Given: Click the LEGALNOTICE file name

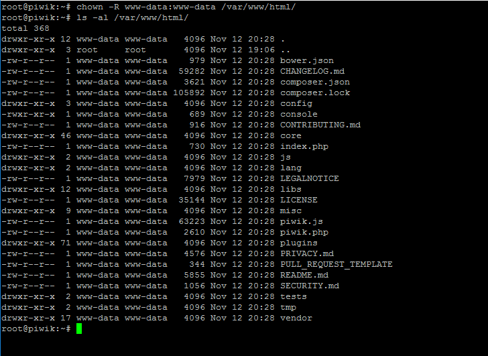Looking at the screenshot, I should tap(310, 178).
